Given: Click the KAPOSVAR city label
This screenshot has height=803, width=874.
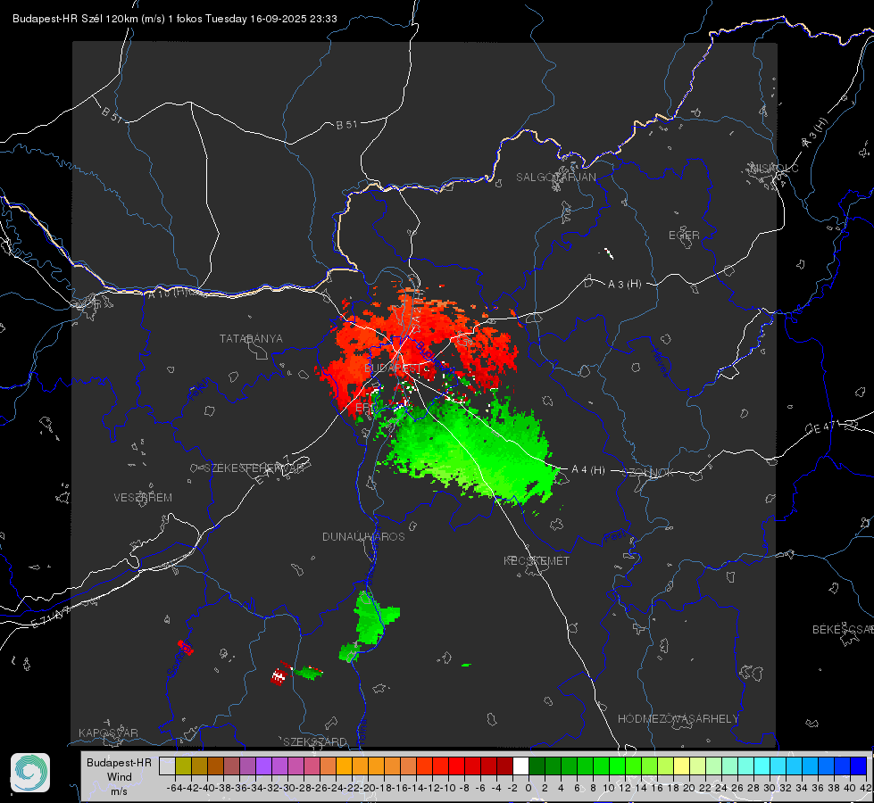Looking at the screenshot, I should coord(108,733).
